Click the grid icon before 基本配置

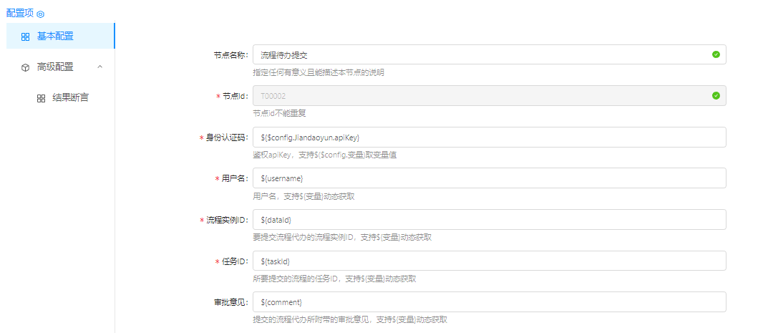(25, 37)
